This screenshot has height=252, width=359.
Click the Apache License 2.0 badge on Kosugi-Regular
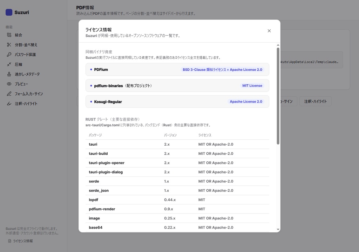click(x=246, y=101)
